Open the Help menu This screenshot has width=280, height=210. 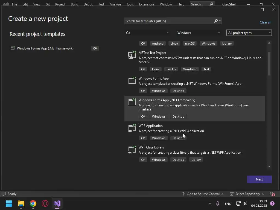click(x=181, y=4)
